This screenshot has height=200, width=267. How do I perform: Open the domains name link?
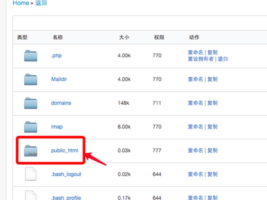pos(61,103)
